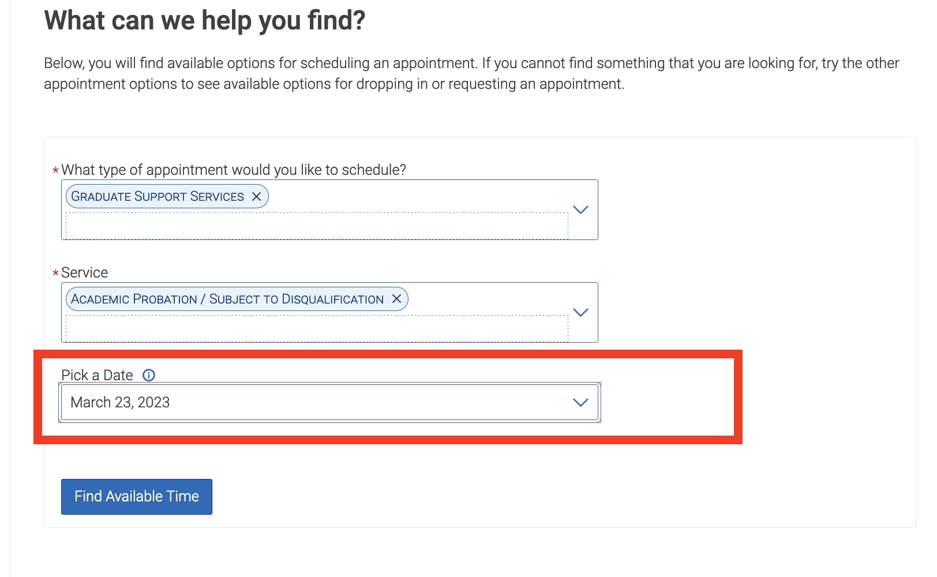
Task: Focus the Service search input area
Action: coord(317,328)
